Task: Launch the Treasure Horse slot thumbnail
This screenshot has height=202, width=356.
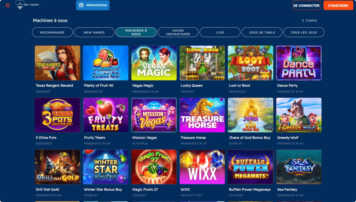Action: coord(202,115)
